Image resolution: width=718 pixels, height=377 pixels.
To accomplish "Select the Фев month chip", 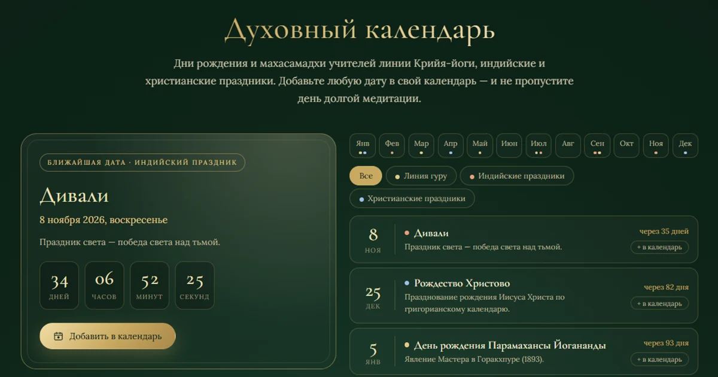I will point(392,145).
